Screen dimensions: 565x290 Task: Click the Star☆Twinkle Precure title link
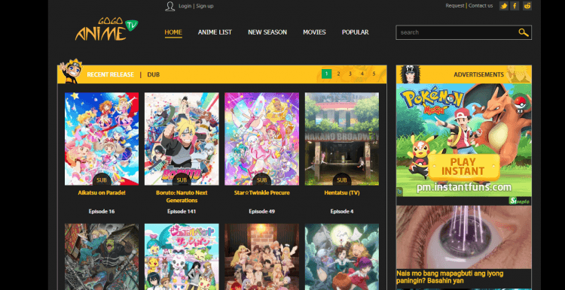[x=262, y=193]
